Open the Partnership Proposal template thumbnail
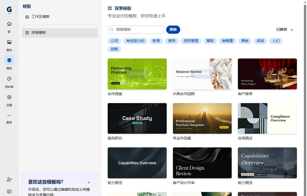 pos(137,74)
